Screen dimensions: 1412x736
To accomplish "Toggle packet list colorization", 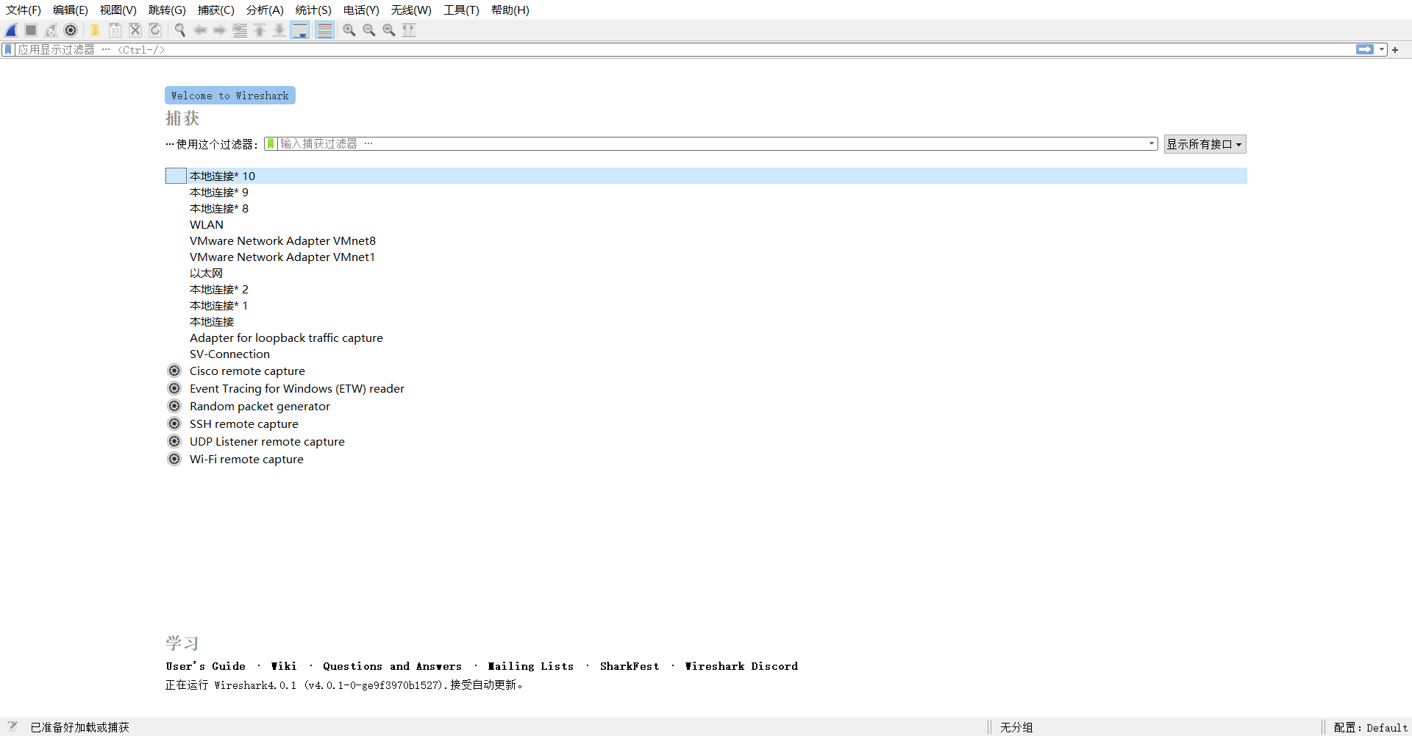I will (324, 30).
